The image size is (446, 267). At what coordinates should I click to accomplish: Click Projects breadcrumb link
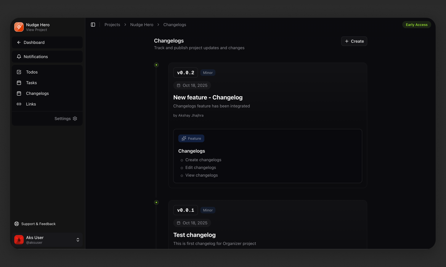click(112, 25)
